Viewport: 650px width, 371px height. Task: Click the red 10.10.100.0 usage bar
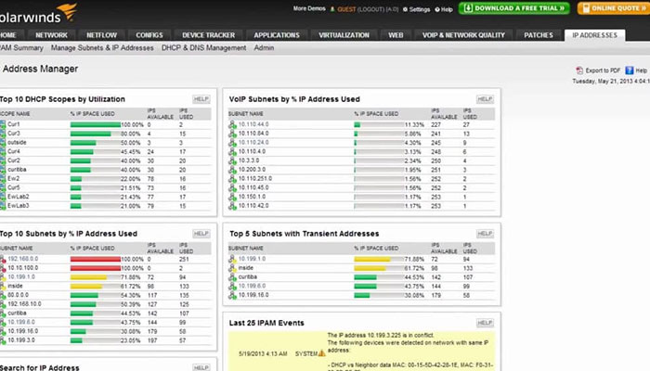[x=96, y=268]
